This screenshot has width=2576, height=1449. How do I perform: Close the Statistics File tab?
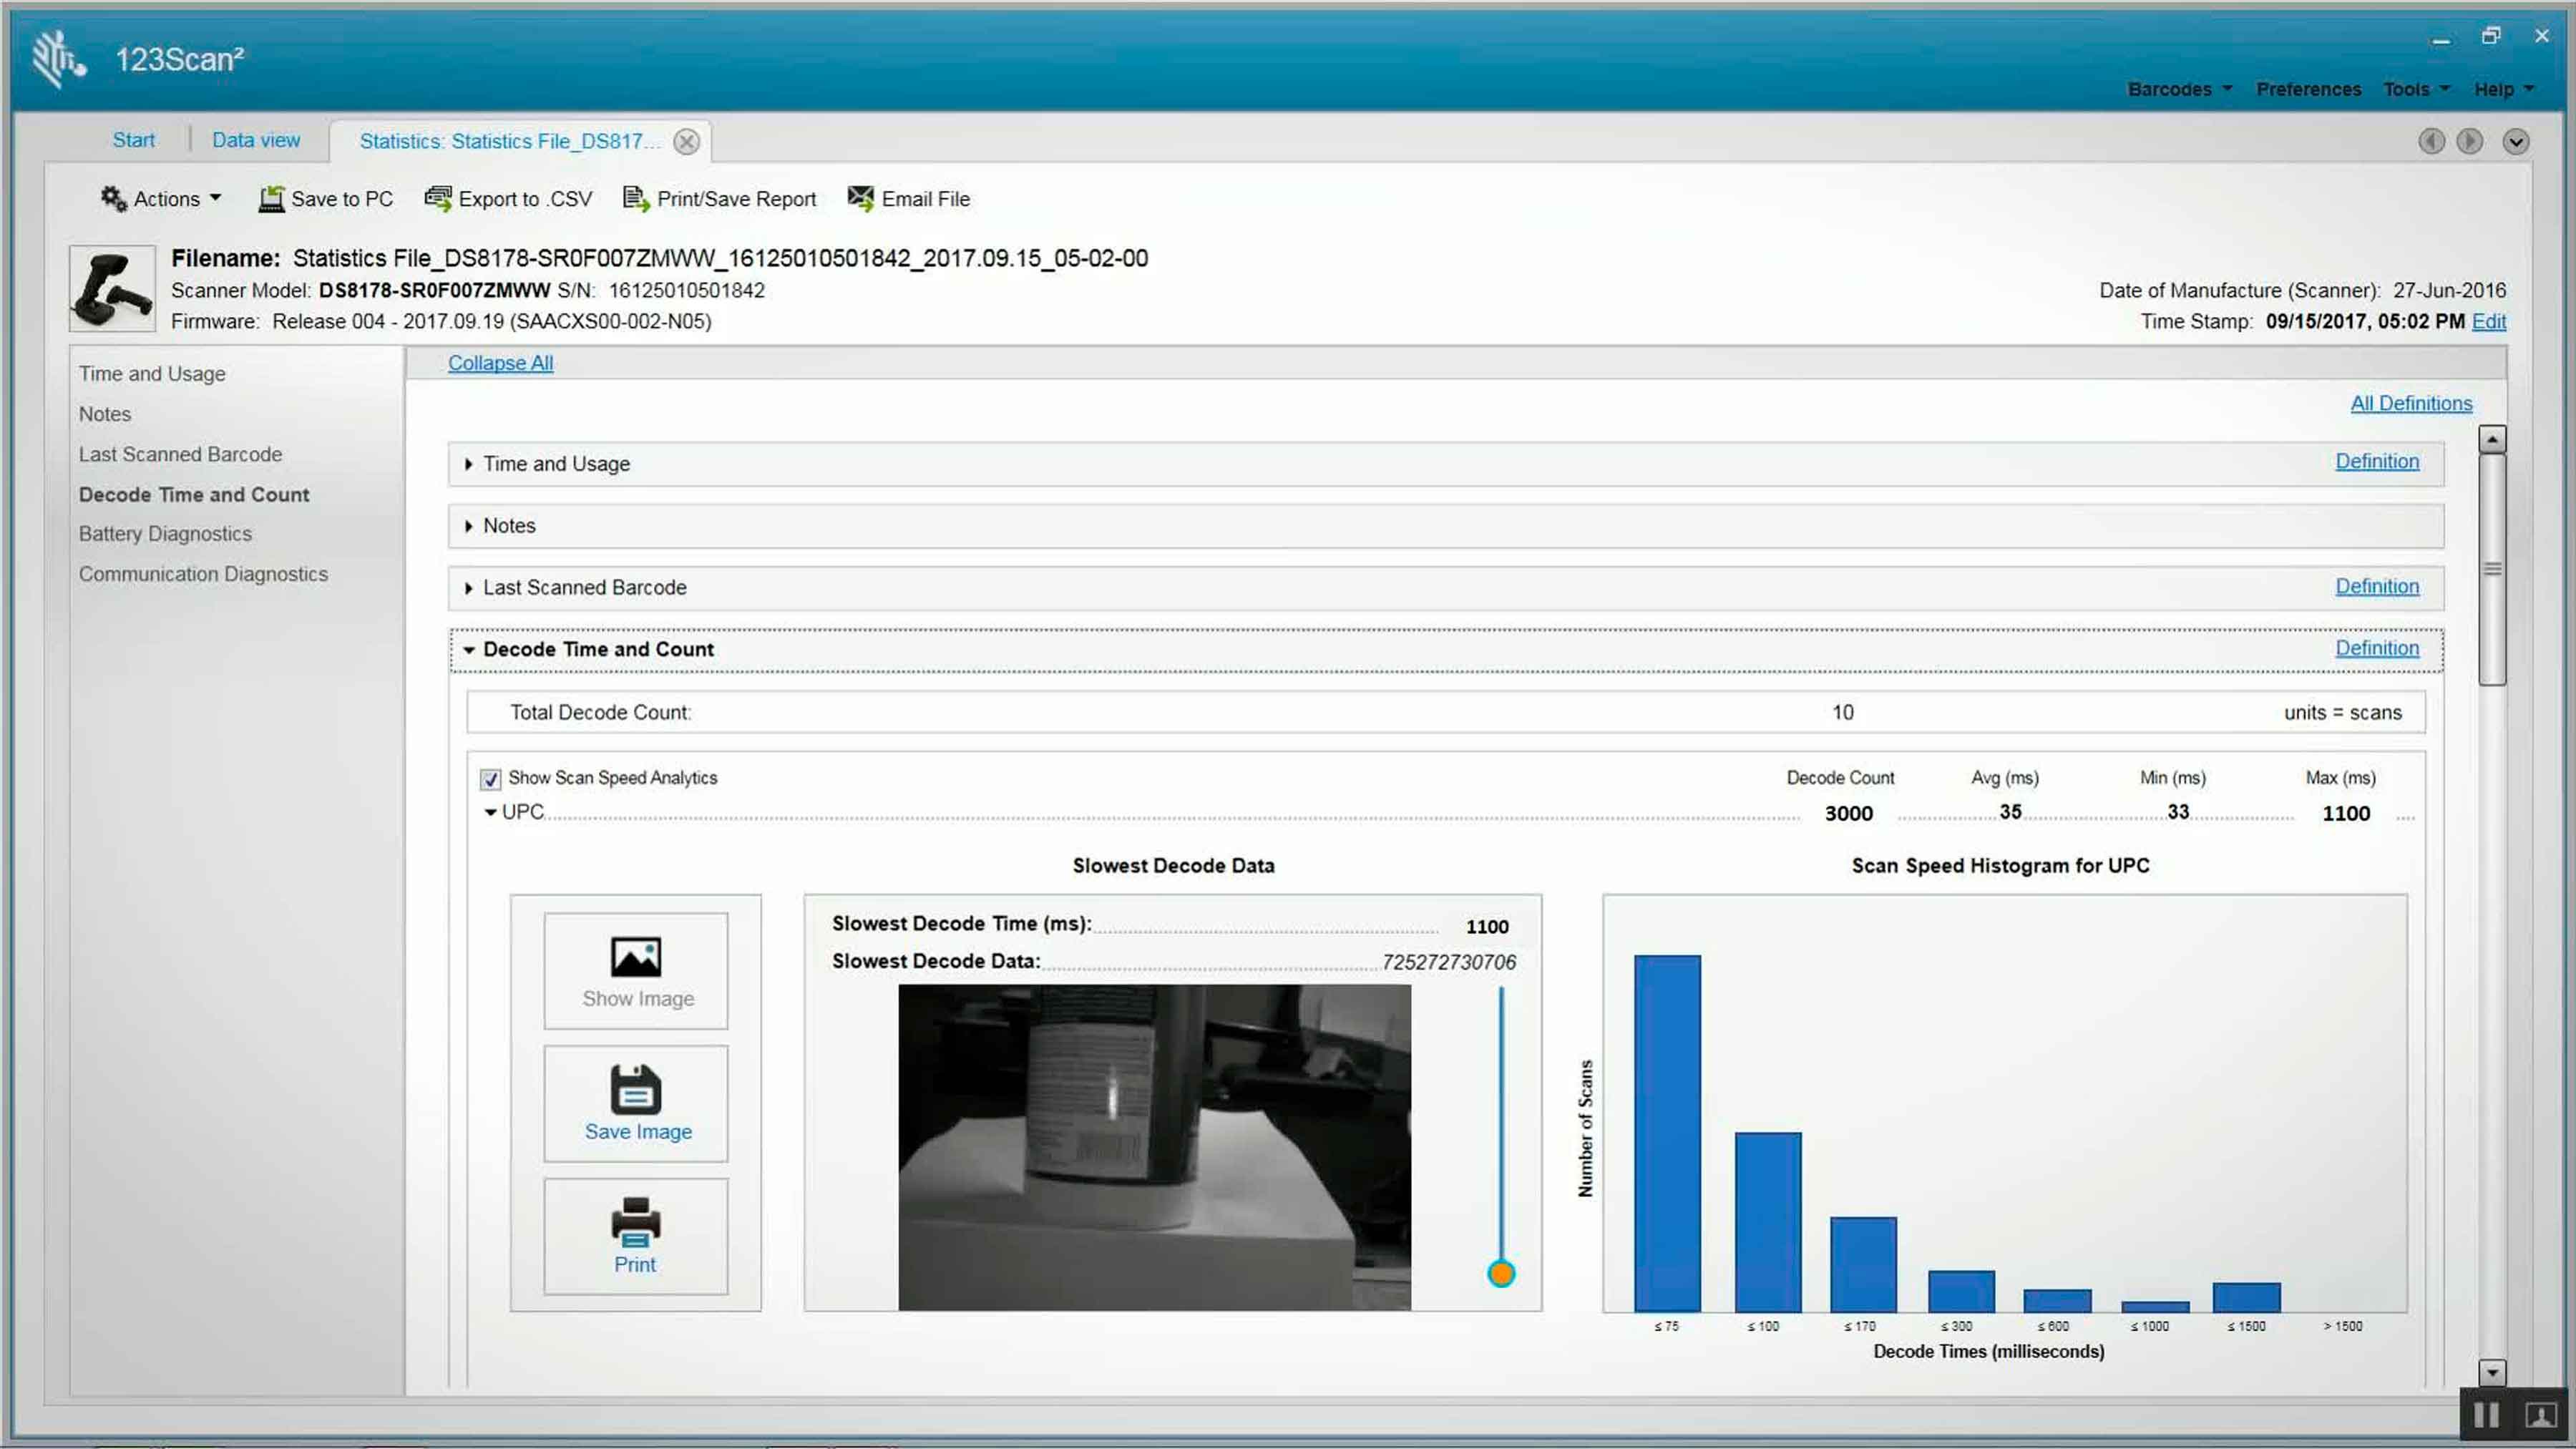click(x=686, y=142)
